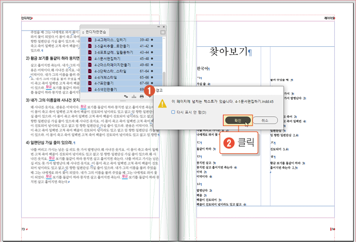Click the open-status dot of 4-2마스터페이지만들기 row

[x=152, y=65]
